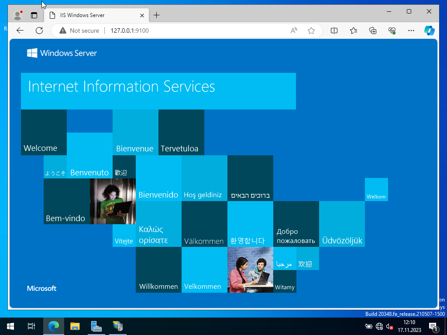Open Server Manager from taskbar

pyautogui.click(x=96, y=326)
